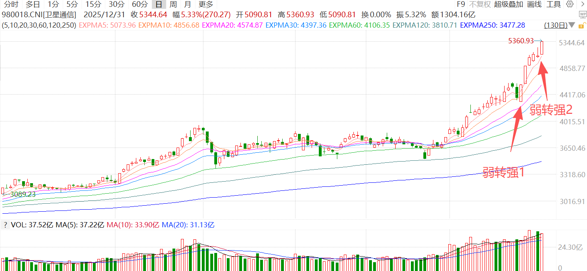Click the MA(20): 31.13亿 volume label

click(188, 225)
